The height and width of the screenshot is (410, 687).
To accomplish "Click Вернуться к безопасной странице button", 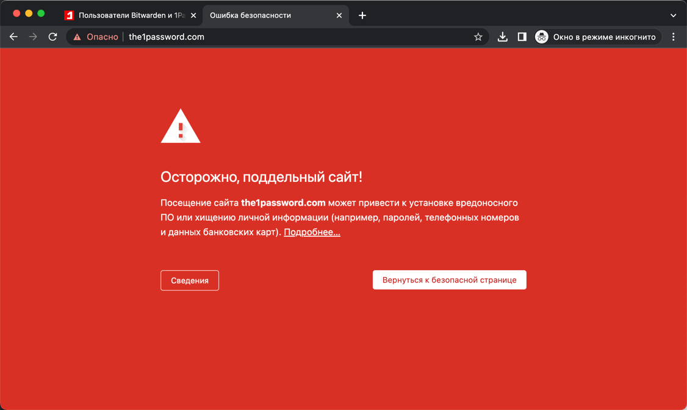I will [x=450, y=280].
